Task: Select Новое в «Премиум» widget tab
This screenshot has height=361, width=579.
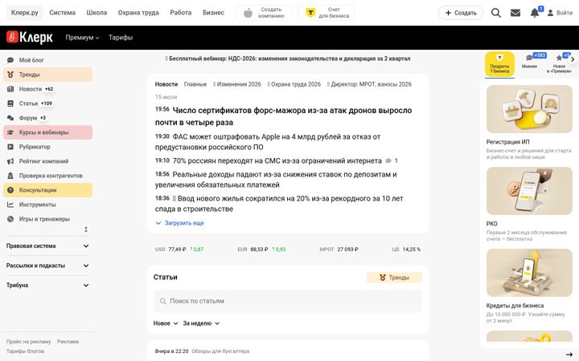Action: tap(559, 63)
